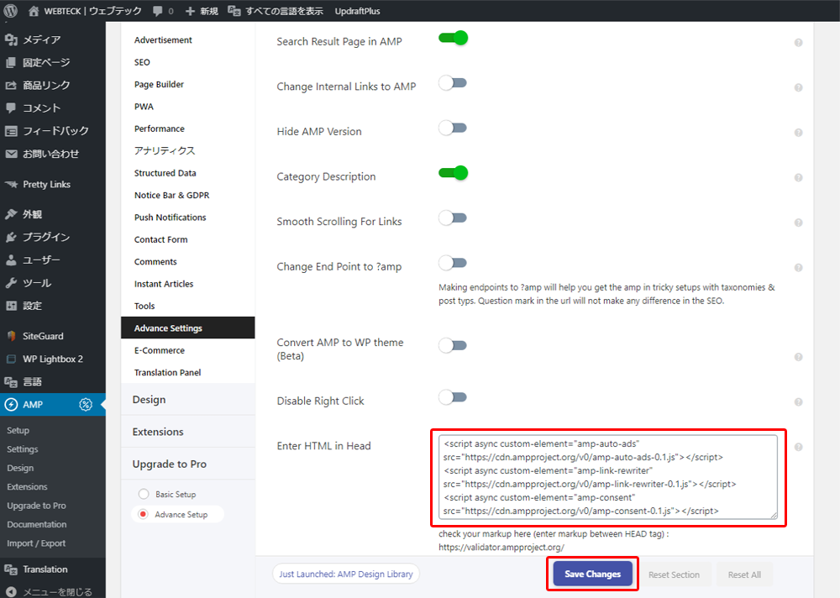Click the 固定ページ pages icon

pyautogui.click(x=11, y=63)
